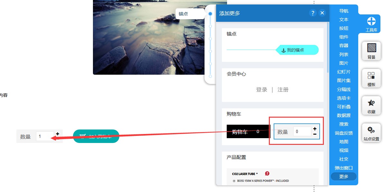Close the 添加更多 panel
Viewport: 383px width, 192px height.
click(x=322, y=13)
